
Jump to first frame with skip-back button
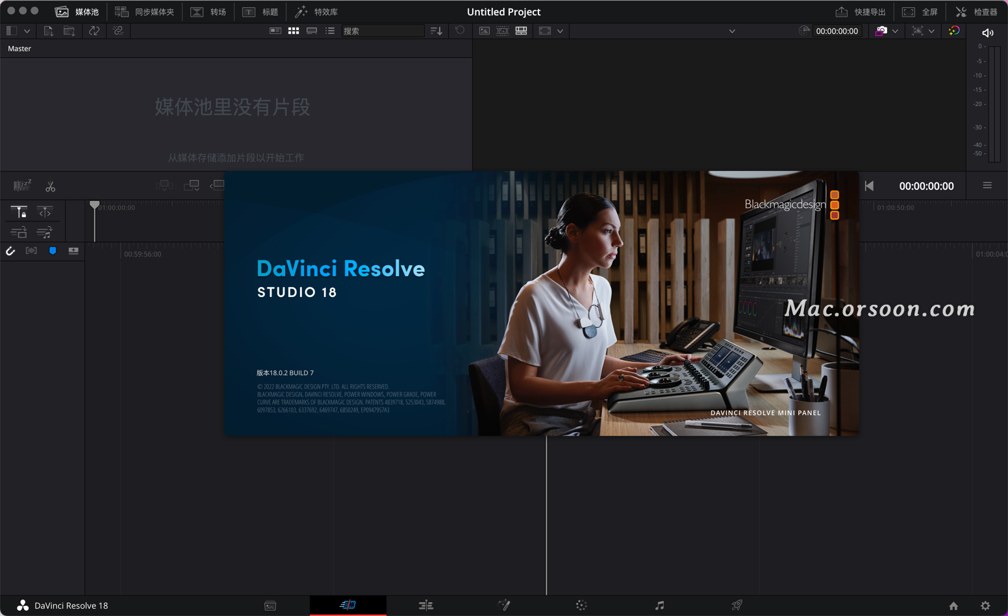[x=869, y=186]
